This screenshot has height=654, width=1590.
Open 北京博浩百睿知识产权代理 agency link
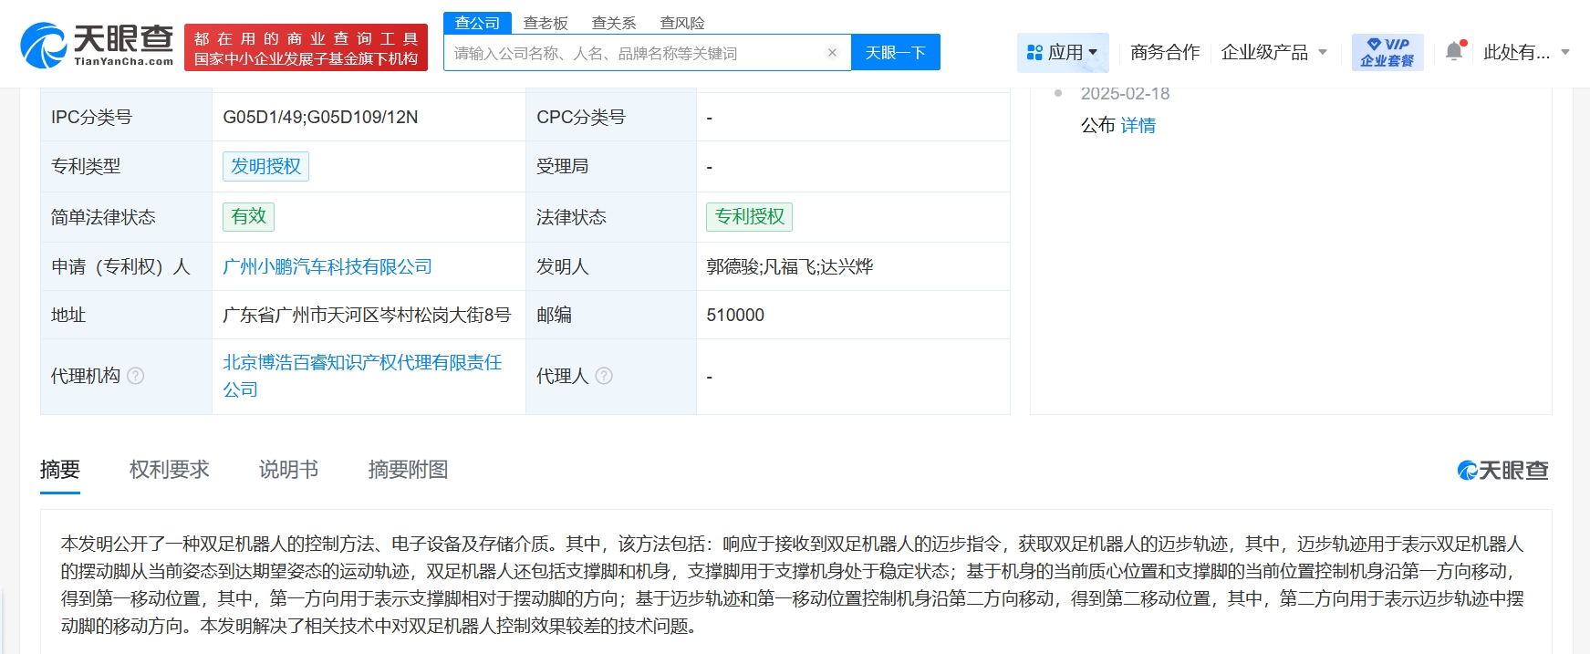pyautogui.click(x=362, y=363)
